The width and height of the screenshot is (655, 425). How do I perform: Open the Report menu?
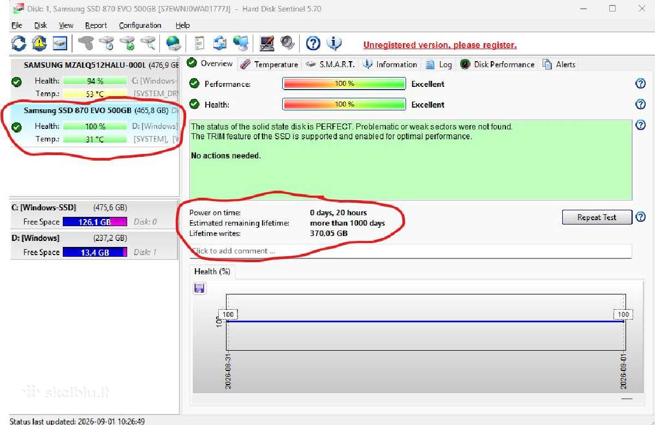96,25
